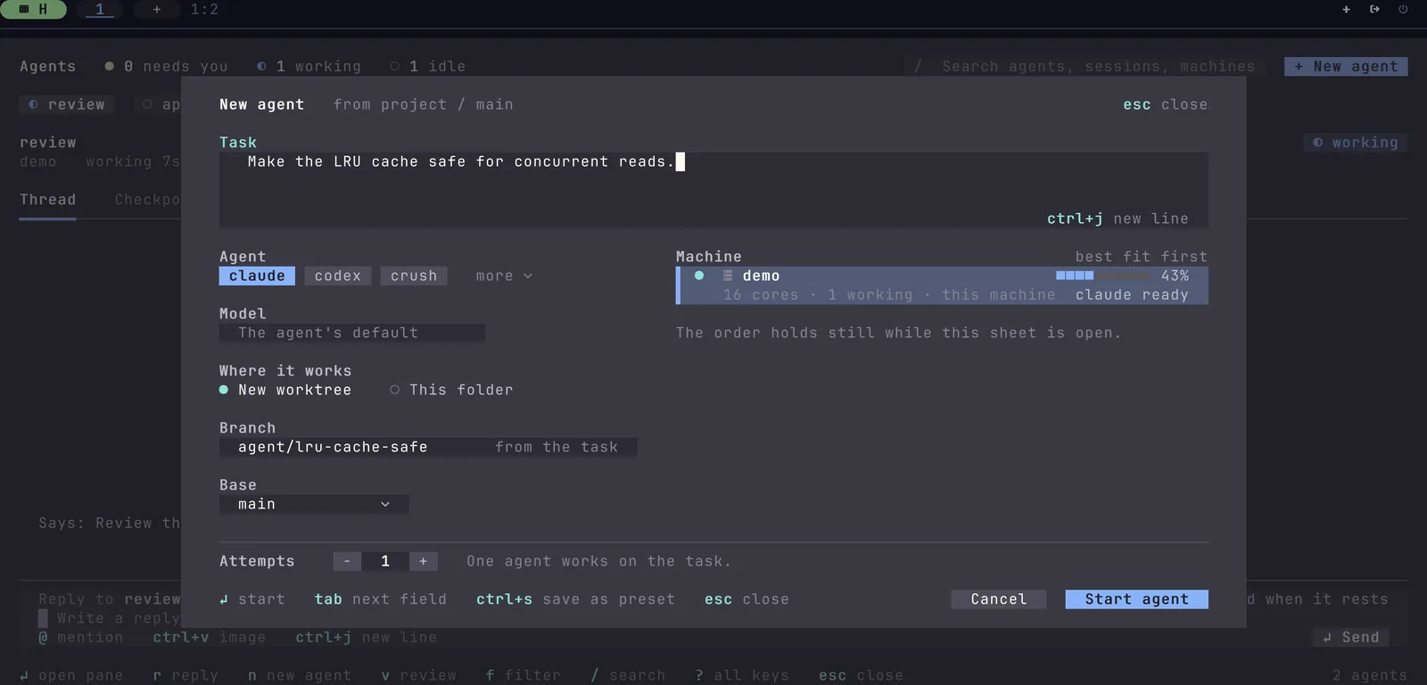The width and height of the screenshot is (1427, 685).
Task: Click the Send button in background
Action: [x=1350, y=637]
